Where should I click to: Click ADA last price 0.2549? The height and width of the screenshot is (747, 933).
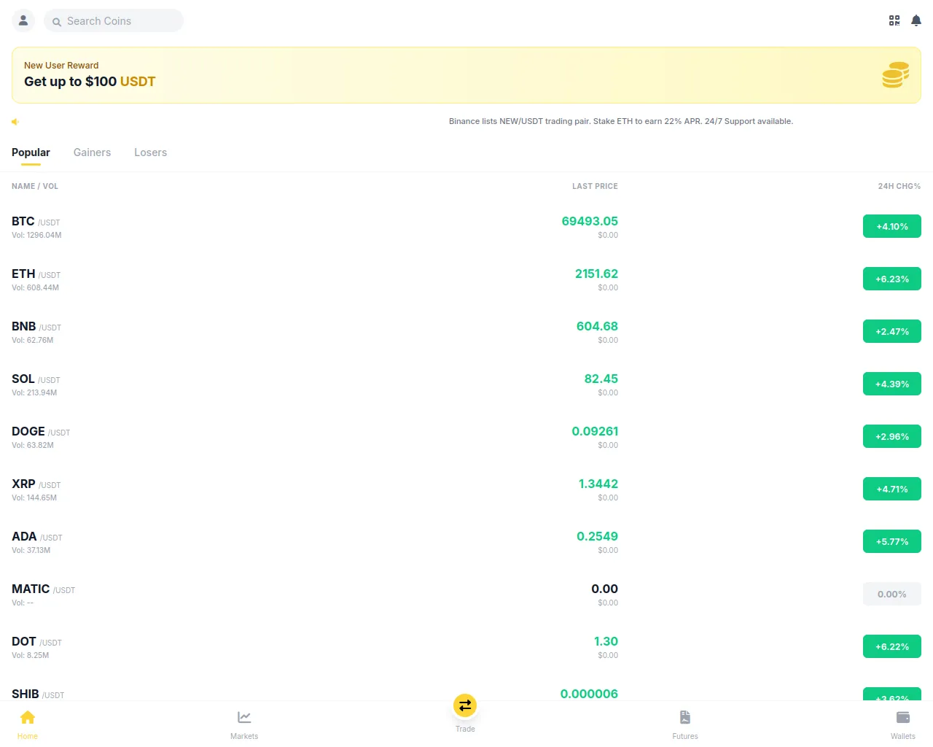click(597, 536)
